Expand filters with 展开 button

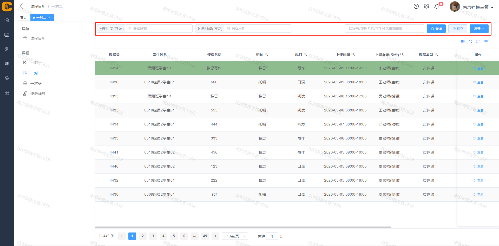coord(479,29)
